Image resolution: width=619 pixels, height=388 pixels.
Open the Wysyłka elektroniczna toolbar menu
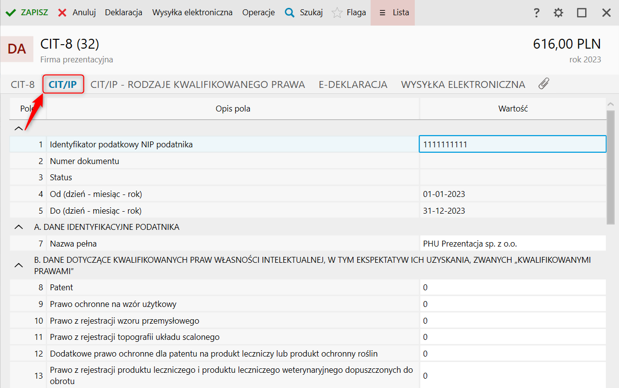[192, 13]
